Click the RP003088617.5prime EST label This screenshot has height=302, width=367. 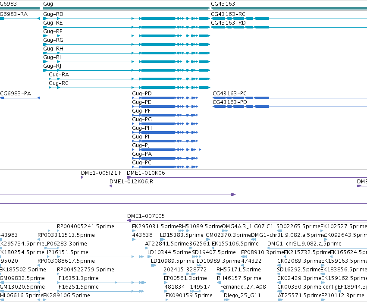(x=66, y=261)
